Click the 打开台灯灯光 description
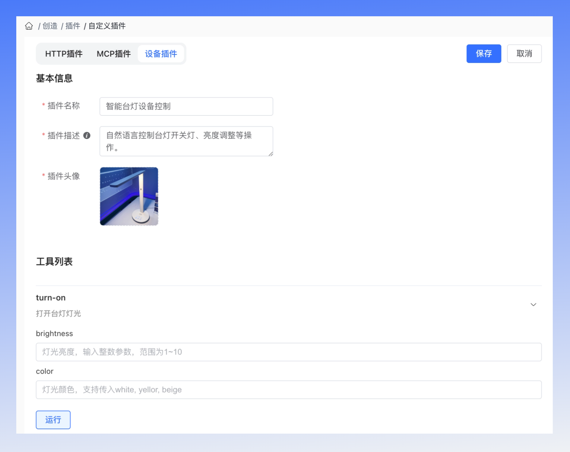 pyautogui.click(x=58, y=314)
